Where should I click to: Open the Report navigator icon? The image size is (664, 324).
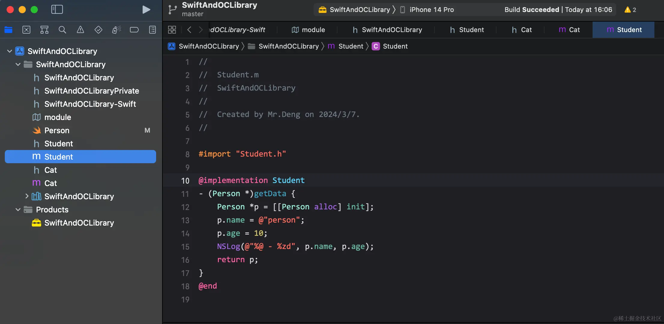tap(152, 30)
